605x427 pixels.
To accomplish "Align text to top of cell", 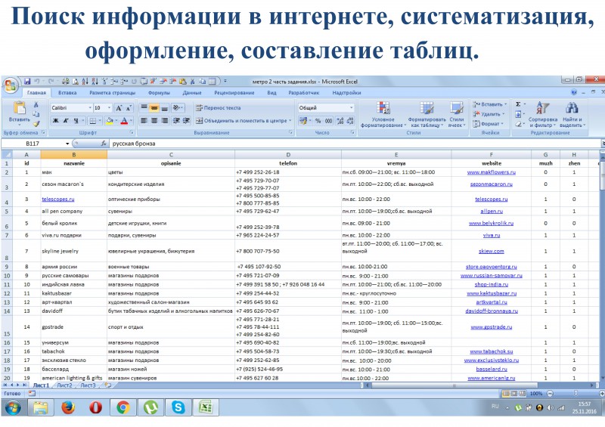I will (144, 108).
